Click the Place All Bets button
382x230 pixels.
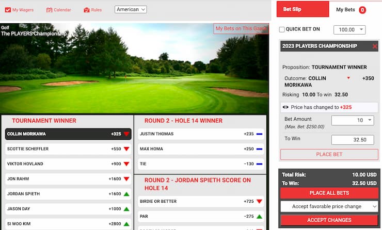point(329,193)
